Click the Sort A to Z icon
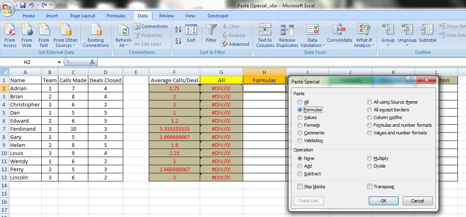This screenshot has height=217, width=466. tap(178, 30)
